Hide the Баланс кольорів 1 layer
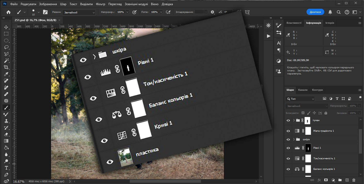Image resolution: width=364 pixels, height=184 pixels. coord(288,169)
